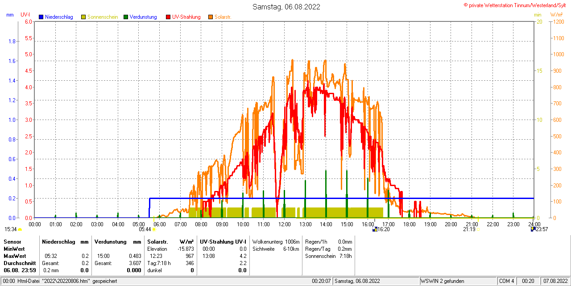Click the yellow Sonnenschein legend color square
Screen dimensions: 571x286
(x=83, y=17)
